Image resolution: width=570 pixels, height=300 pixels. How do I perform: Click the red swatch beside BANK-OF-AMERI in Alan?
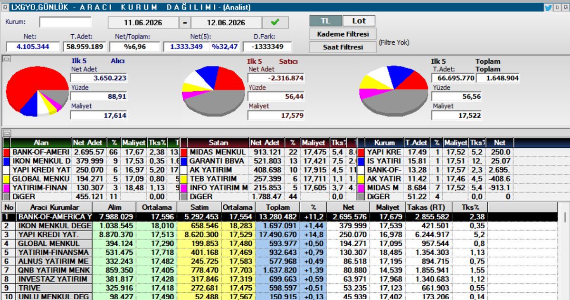7,152
